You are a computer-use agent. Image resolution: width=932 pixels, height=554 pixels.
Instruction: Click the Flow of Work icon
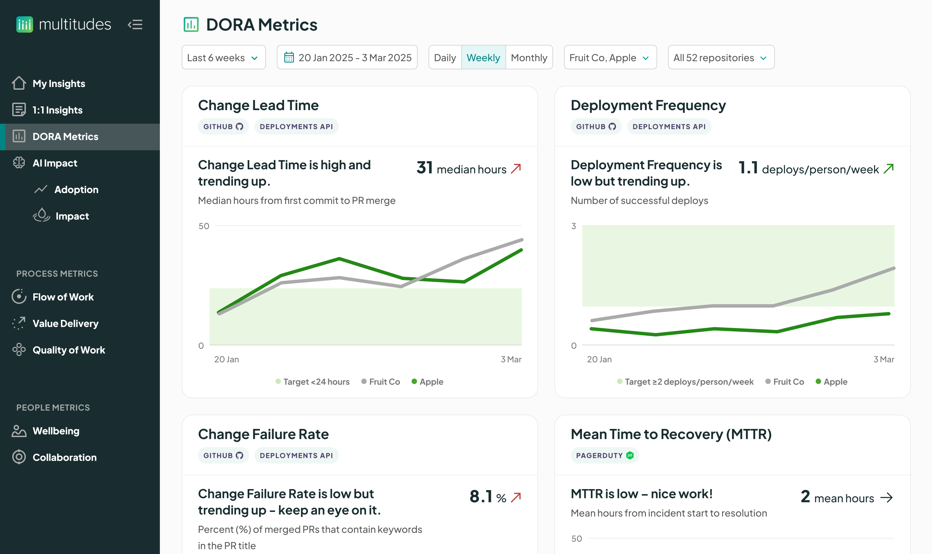click(18, 296)
